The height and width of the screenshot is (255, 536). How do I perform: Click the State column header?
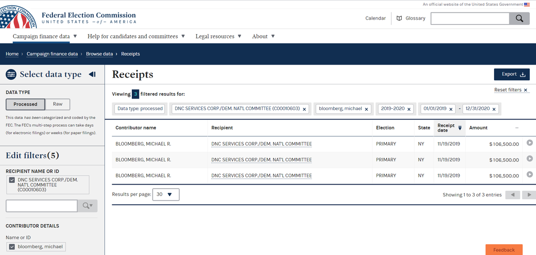(424, 128)
